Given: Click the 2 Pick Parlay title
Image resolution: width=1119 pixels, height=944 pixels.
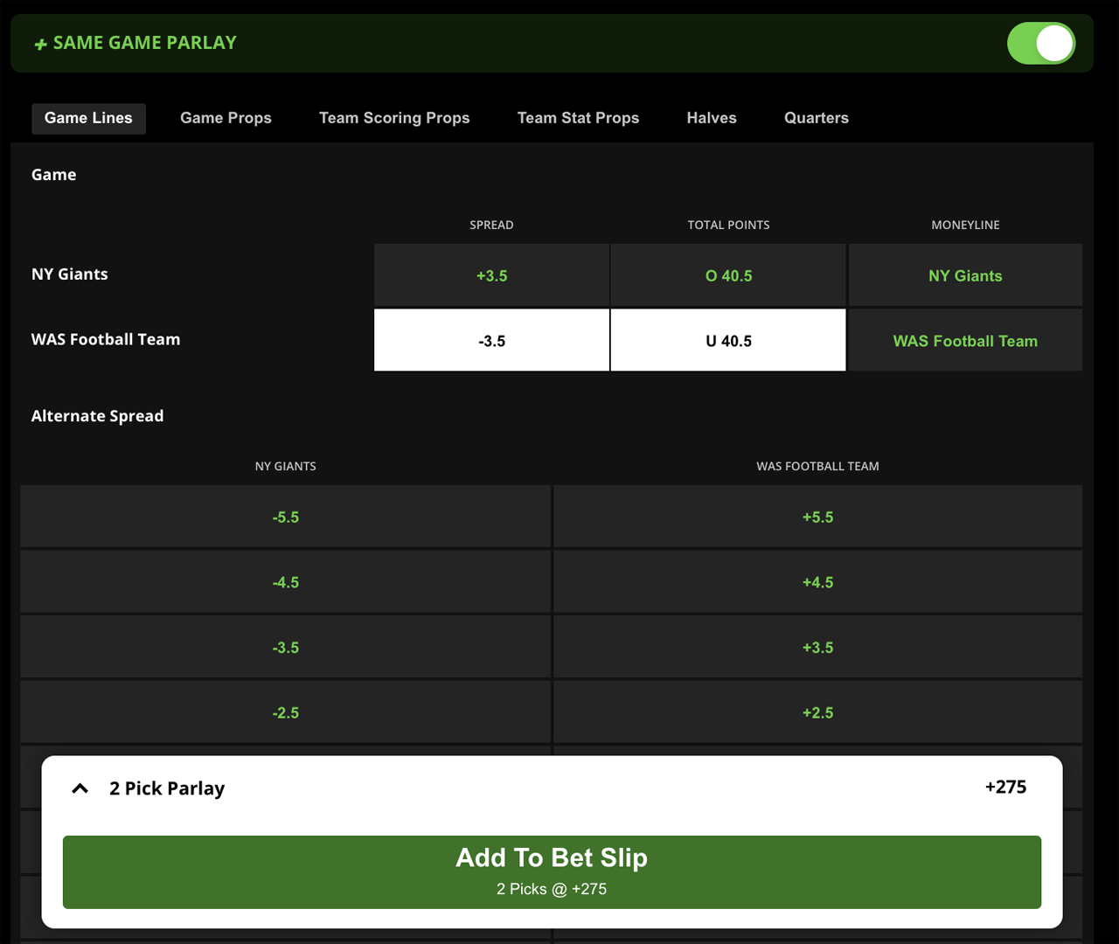Looking at the screenshot, I should pyautogui.click(x=167, y=788).
